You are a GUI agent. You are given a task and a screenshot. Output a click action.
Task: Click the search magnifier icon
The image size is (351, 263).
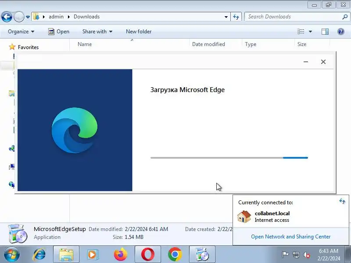coord(345,17)
